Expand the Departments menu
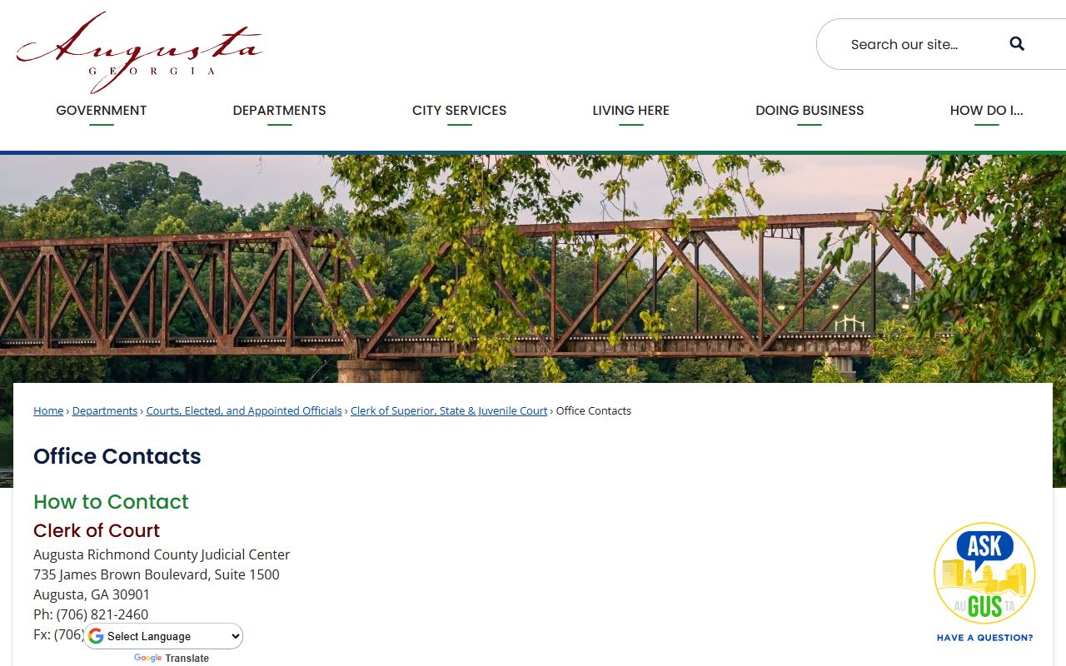This screenshot has height=666, width=1066. coord(279,111)
